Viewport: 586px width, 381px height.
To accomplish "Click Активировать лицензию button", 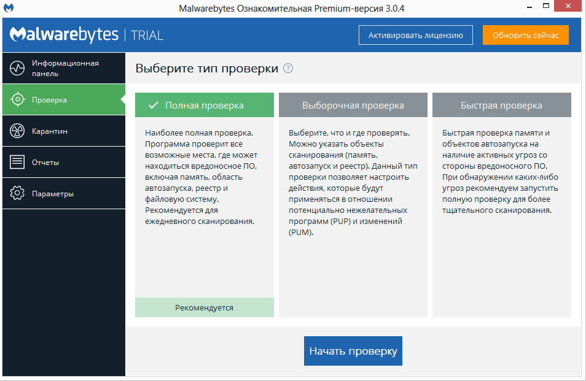I will tap(416, 35).
